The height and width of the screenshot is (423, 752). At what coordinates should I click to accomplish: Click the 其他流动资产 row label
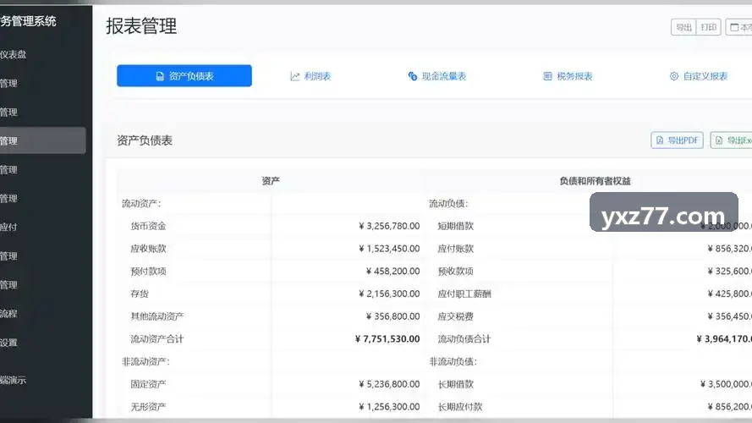click(x=157, y=316)
